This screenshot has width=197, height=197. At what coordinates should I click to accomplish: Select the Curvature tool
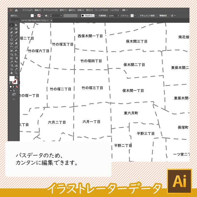click(x=16, y=32)
